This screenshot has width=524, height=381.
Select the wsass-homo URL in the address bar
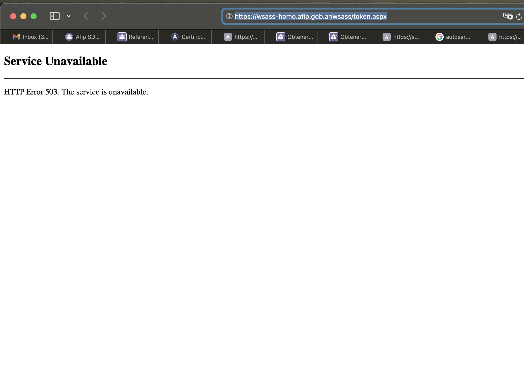tap(310, 17)
